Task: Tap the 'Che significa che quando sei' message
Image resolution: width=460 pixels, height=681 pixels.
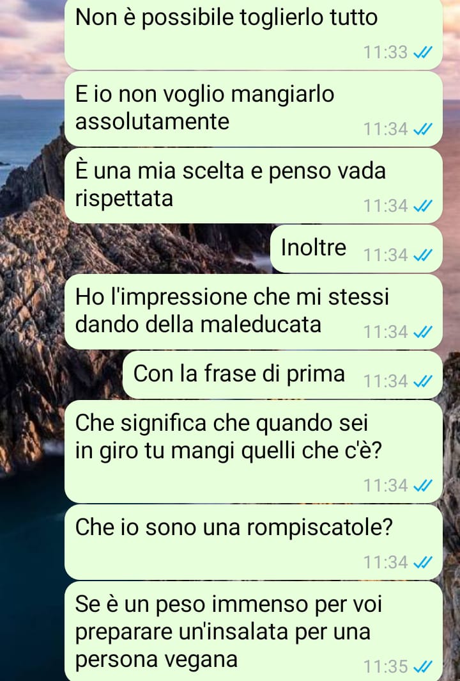Action: (x=254, y=452)
